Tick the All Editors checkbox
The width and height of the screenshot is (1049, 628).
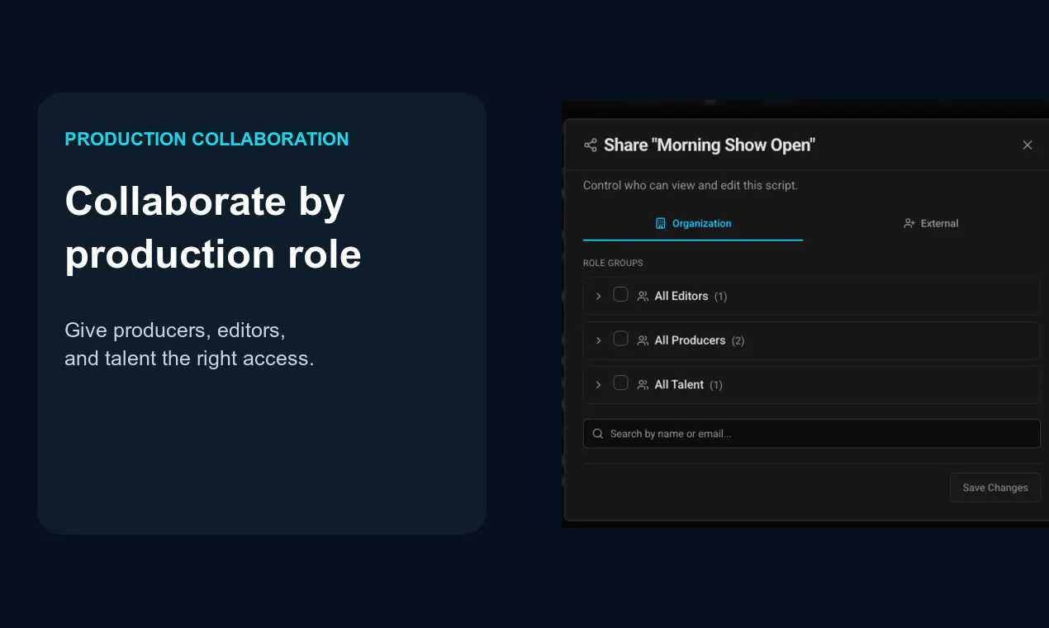point(620,295)
